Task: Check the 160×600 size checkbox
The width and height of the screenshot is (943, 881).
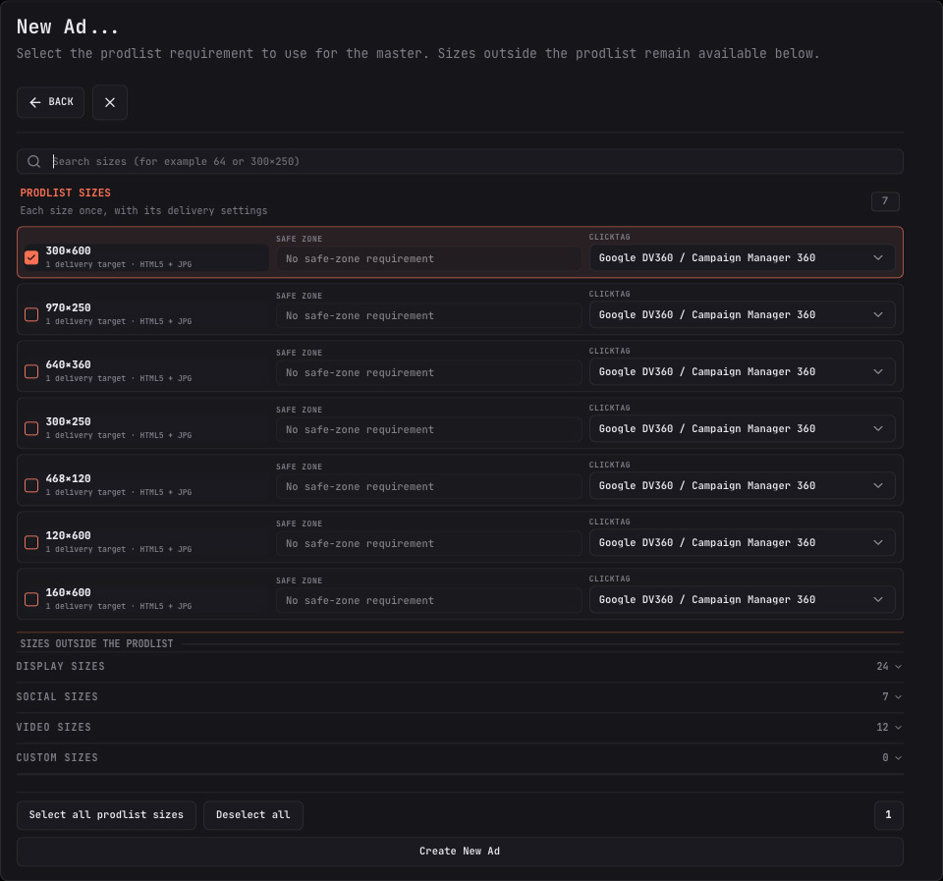Action: pos(31,599)
